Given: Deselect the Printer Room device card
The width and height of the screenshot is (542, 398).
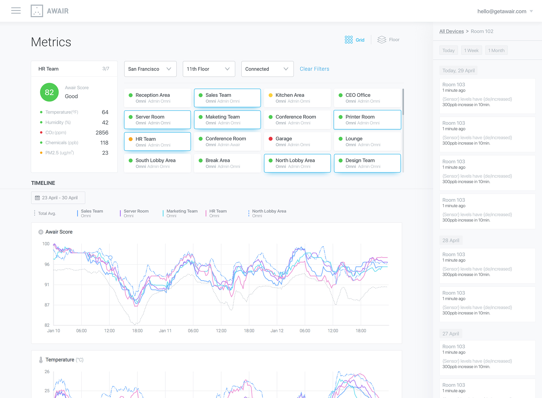Looking at the screenshot, I should (x=367, y=120).
